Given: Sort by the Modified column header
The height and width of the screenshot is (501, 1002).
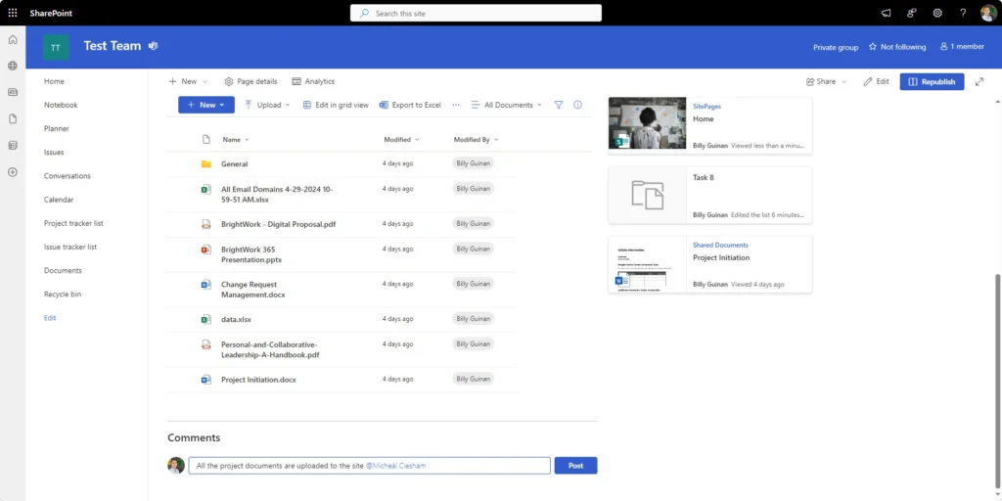Looking at the screenshot, I should pyautogui.click(x=397, y=140).
